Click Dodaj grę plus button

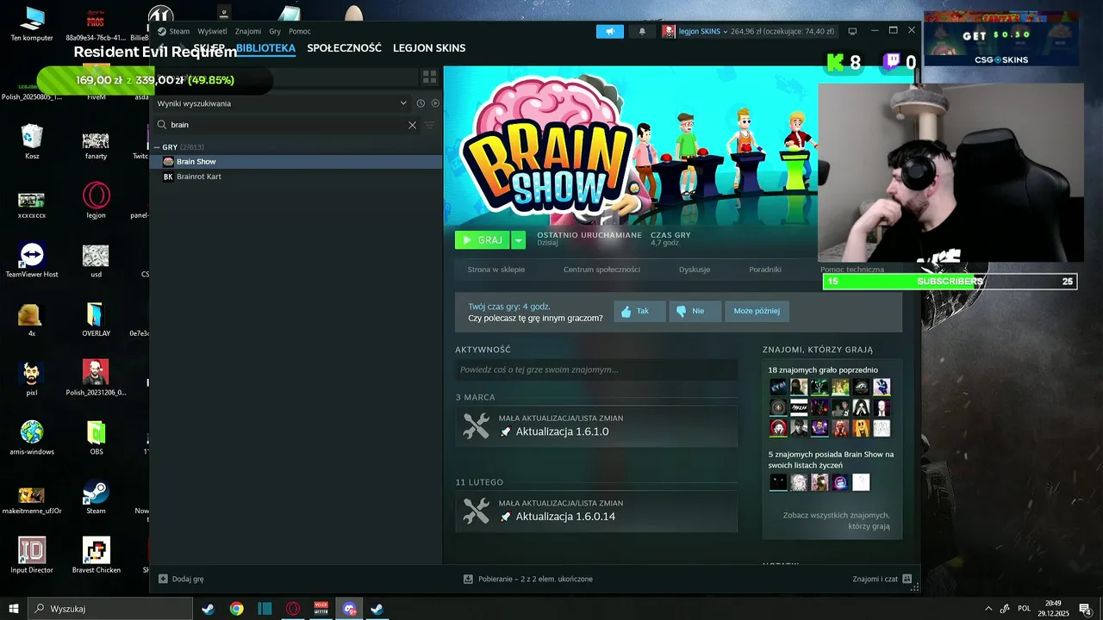pyautogui.click(x=164, y=579)
